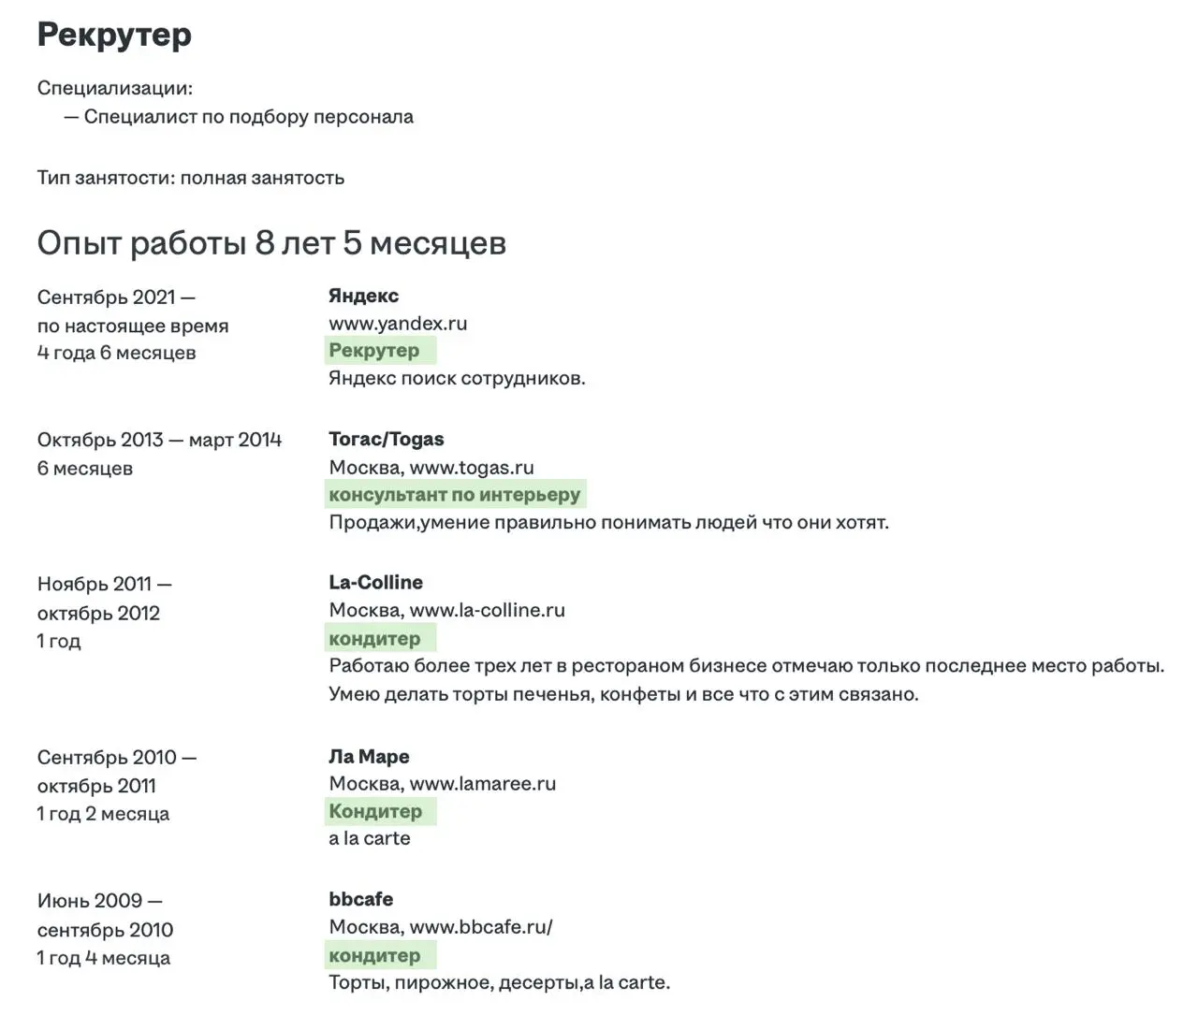Image resolution: width=1198 pixels, height=1015 pixels.
Task: Click the bbcafe company name
Action: (x=360, y=898)
